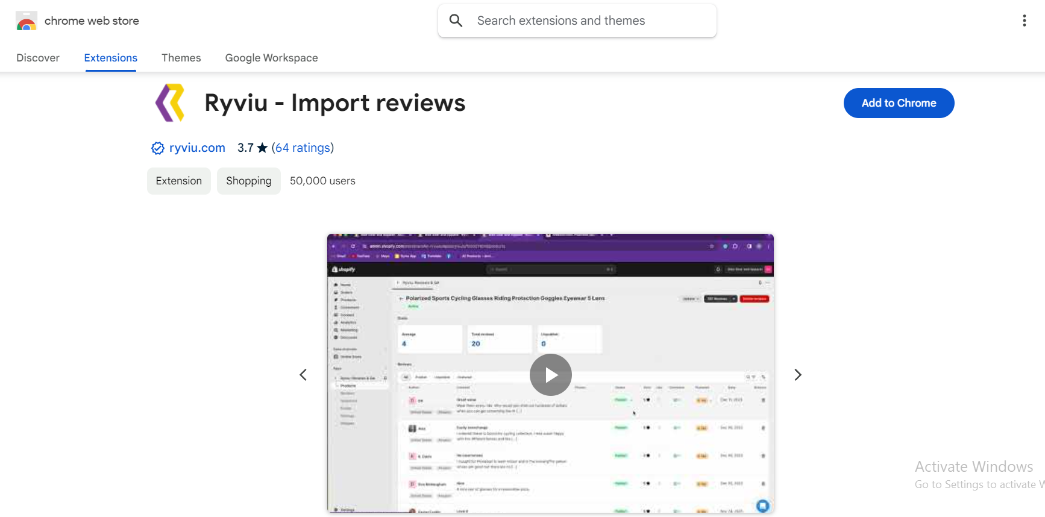Image resolution: width=1045 pixels, height=517 pixels.
Task: Click the verified publisher badge icon
Action: click(x=158, y=148)
